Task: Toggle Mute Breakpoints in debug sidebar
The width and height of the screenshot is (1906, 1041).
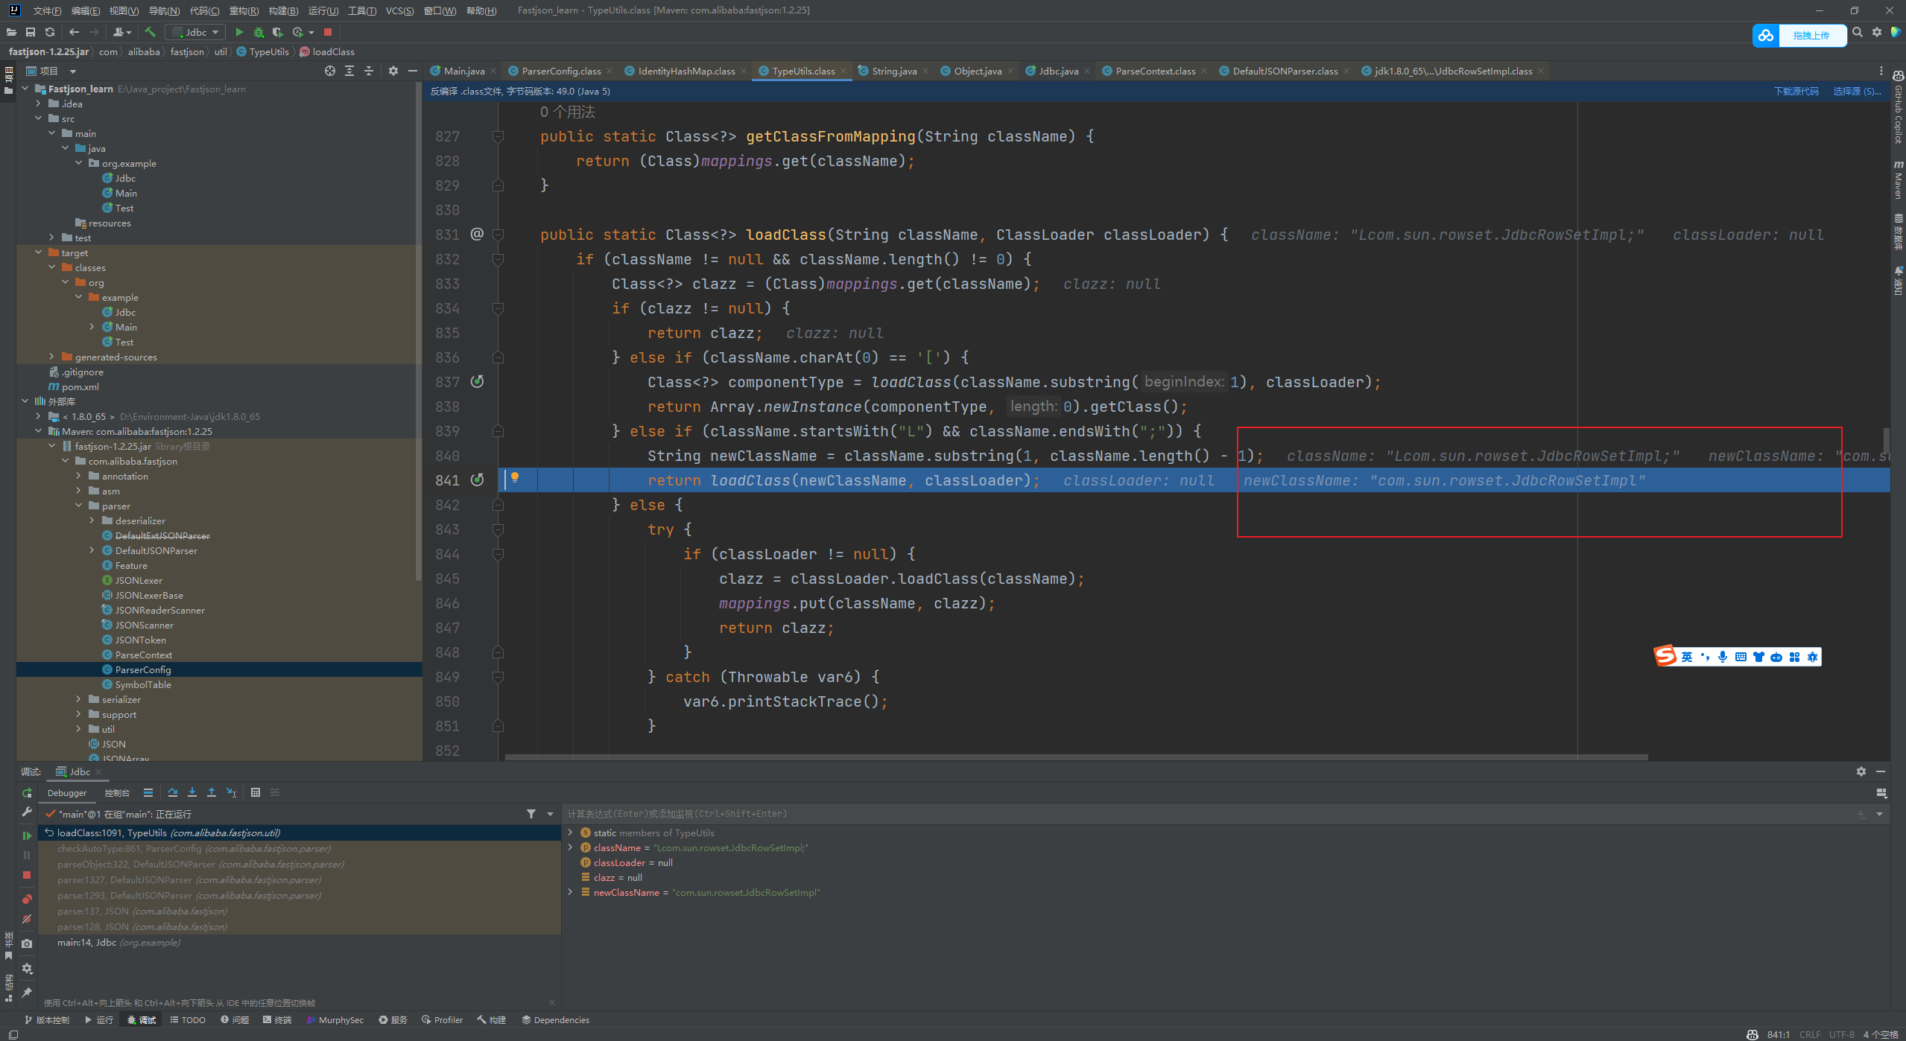Action: tap(27, 919)
